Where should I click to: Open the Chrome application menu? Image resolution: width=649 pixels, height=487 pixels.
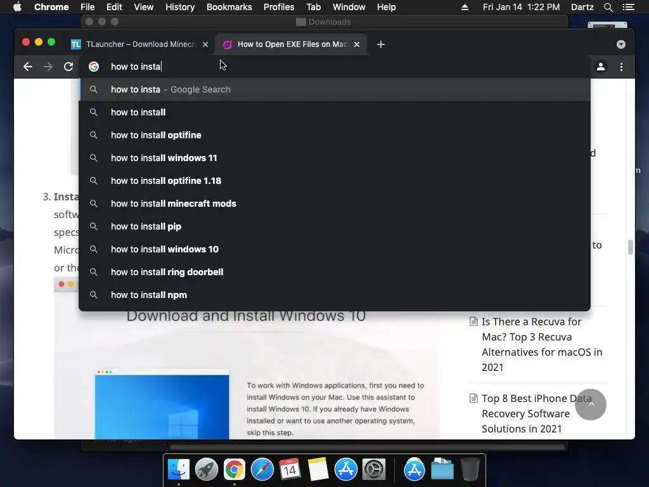point(51,7)
